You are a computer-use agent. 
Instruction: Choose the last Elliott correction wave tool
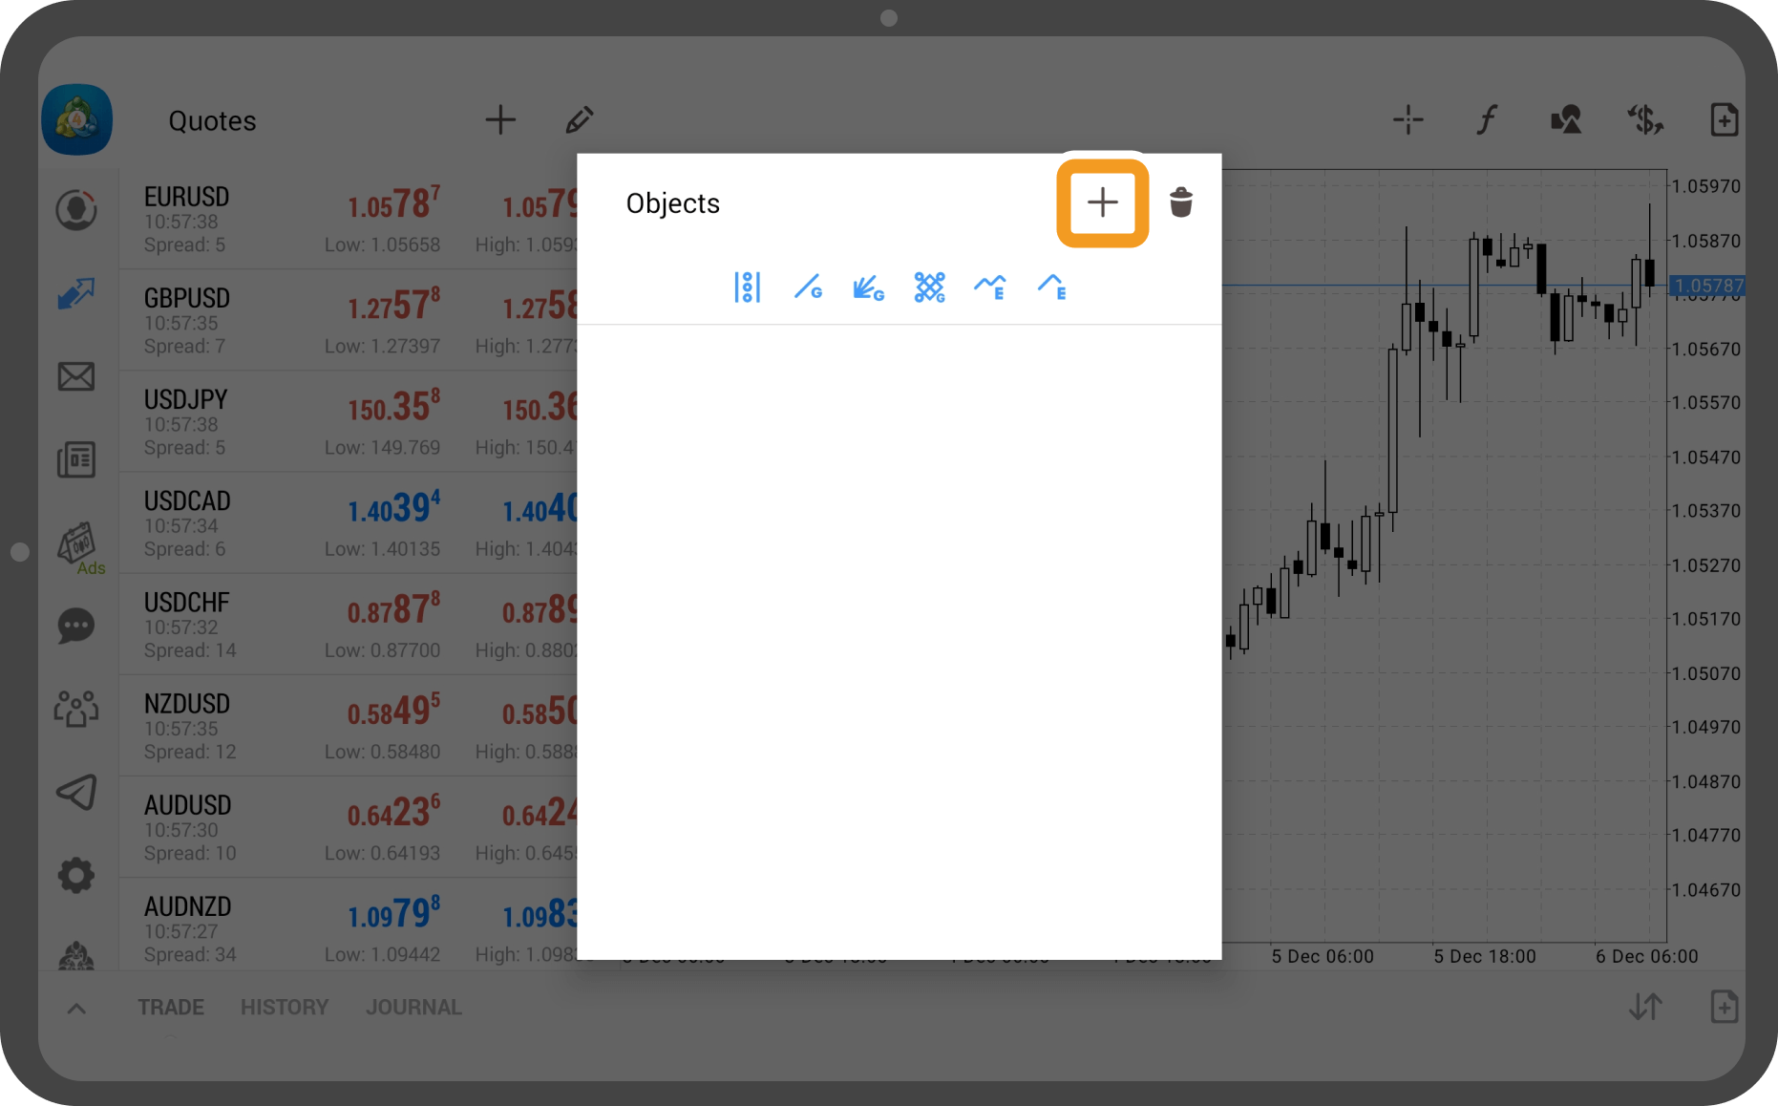click(x=1051, y=287)
